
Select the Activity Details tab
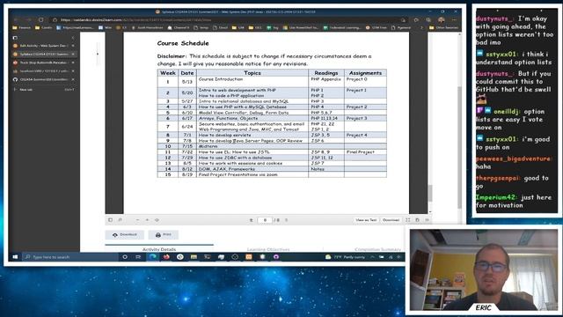point(159,249)
